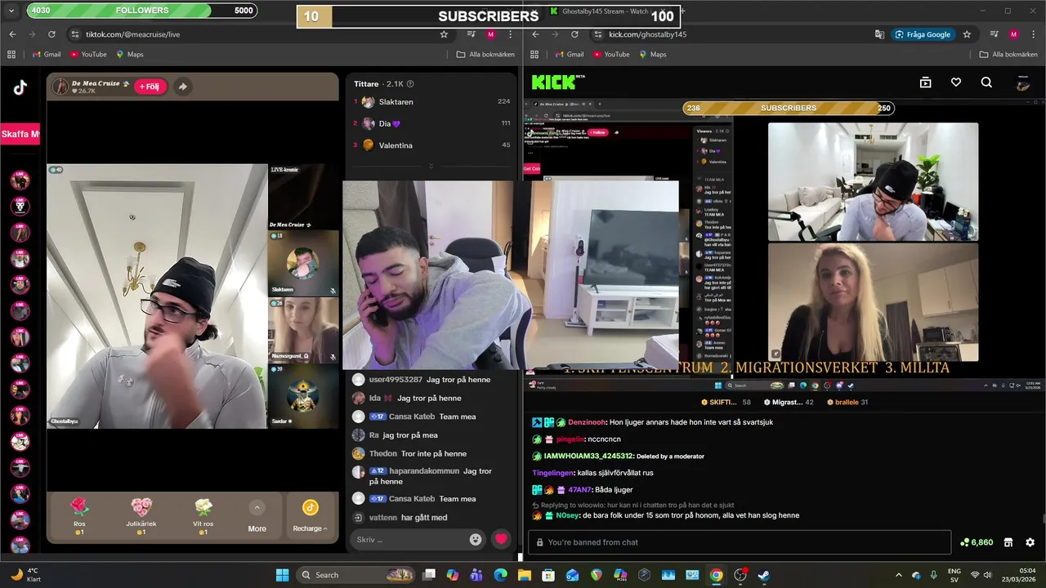Open Chrome profile M in Kick window
The width and height of the screenshot is (1046, 588).
point(1013,34)
